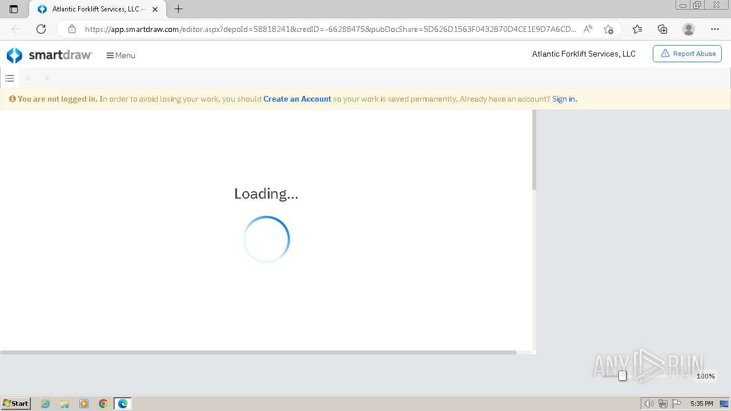The image size is (731, 411).
Task: Open the Read aloud icon
Action: coord(588,29)
